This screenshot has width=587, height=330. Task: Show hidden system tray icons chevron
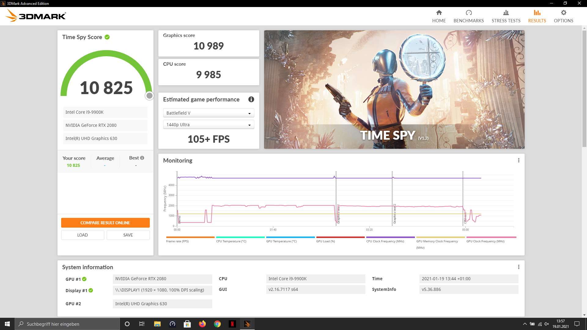(525, 324)
